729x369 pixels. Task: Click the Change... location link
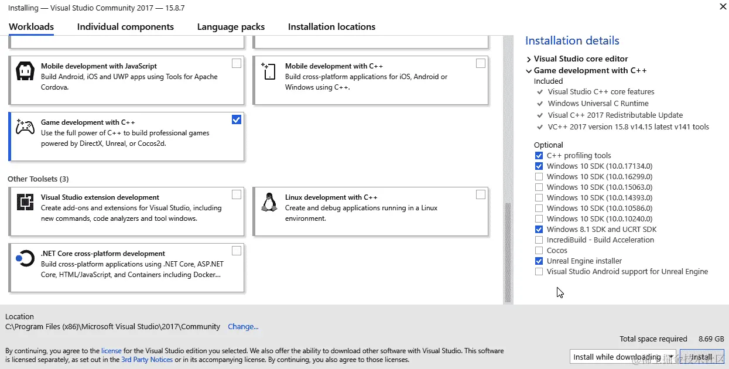(x=243, y=327)
